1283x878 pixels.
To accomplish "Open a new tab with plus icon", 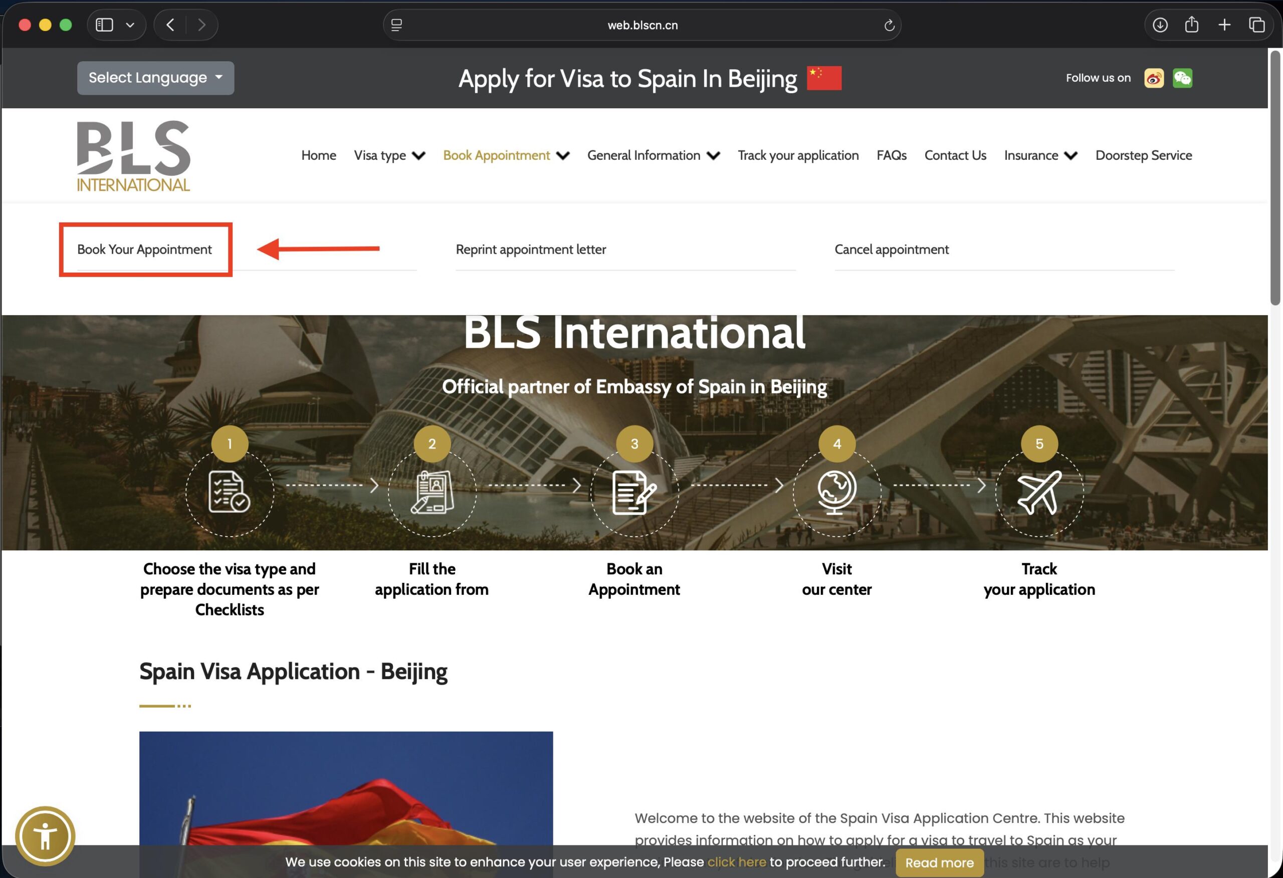I will click(x=1224, y=25).
